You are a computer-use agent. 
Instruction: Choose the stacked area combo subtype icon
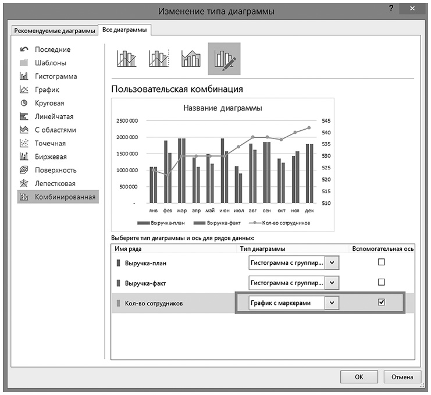pyautogui.click(x=191, y=59)
